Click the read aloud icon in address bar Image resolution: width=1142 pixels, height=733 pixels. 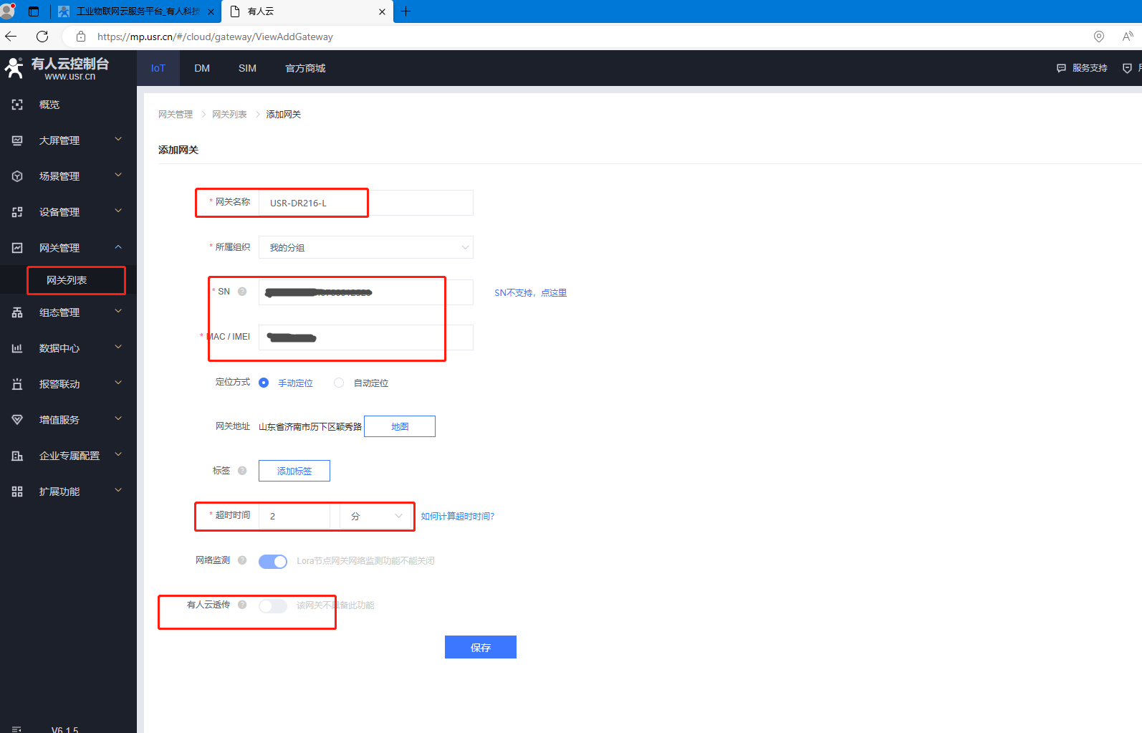click(x=1128, y=37)
